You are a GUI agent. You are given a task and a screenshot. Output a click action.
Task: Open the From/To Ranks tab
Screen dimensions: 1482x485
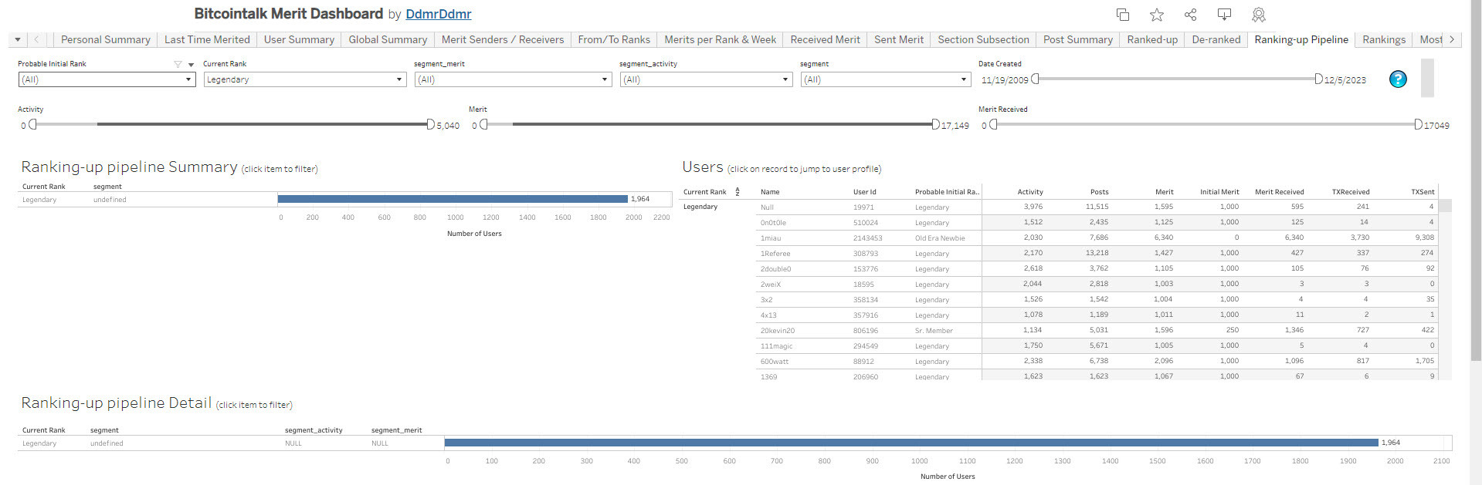click(614, 39)
